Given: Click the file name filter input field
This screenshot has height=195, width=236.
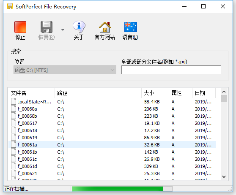Looking at the screenshot, I should [171, 70].
